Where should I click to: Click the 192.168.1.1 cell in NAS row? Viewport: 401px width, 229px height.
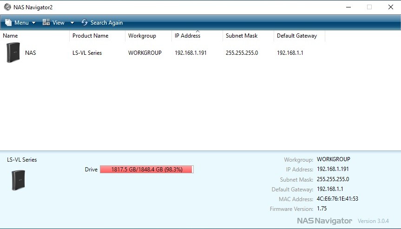[x=290, y=52]
